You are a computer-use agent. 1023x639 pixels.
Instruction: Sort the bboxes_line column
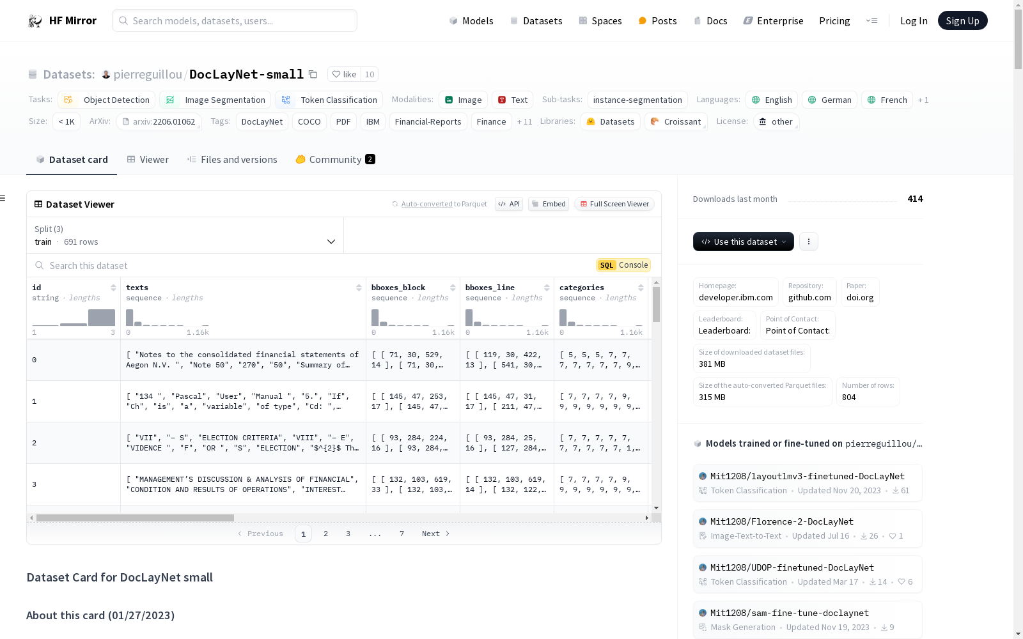(547, 288)
